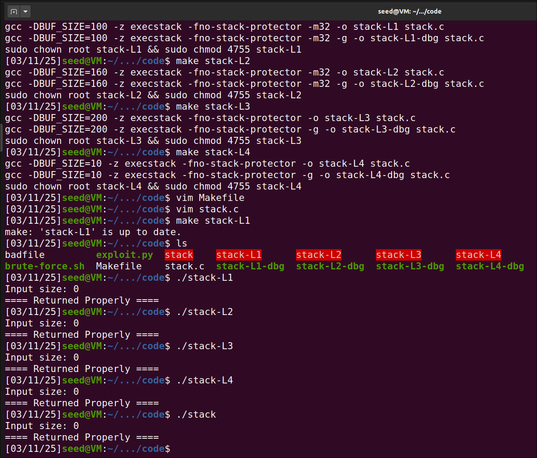This screenshot has height=458, width=537.
Task: Click 'Returned Properly' line under ./stack-L1
Action: [82, 301]
